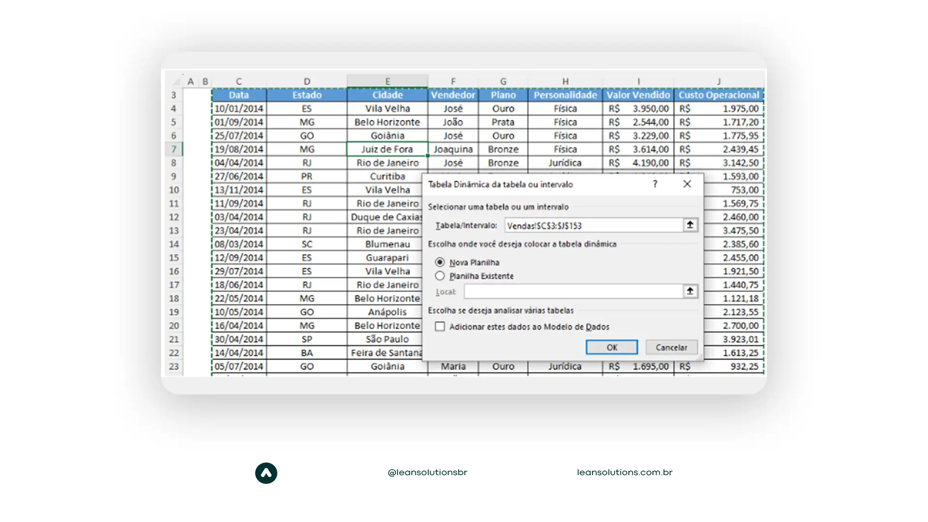
Task: Click the Feira de Santana cell
Action: point(386,352)
